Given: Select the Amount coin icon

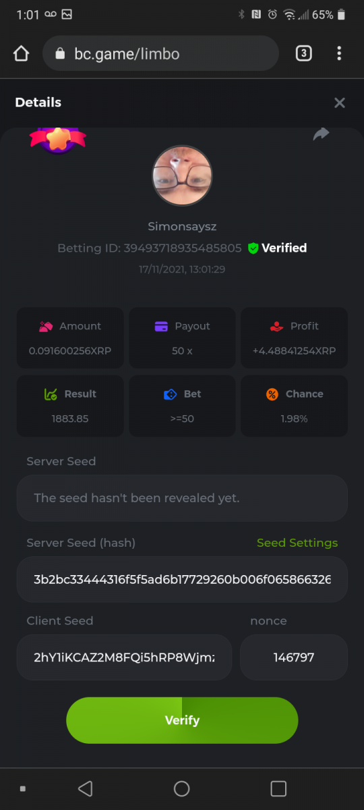Looking at the screenshot, I should tap(46, 326).
